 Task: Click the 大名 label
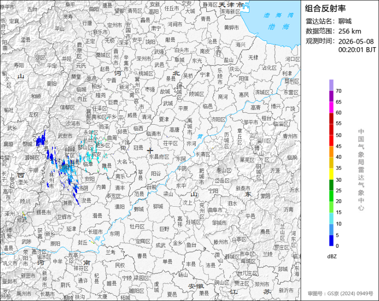[122, 161]
